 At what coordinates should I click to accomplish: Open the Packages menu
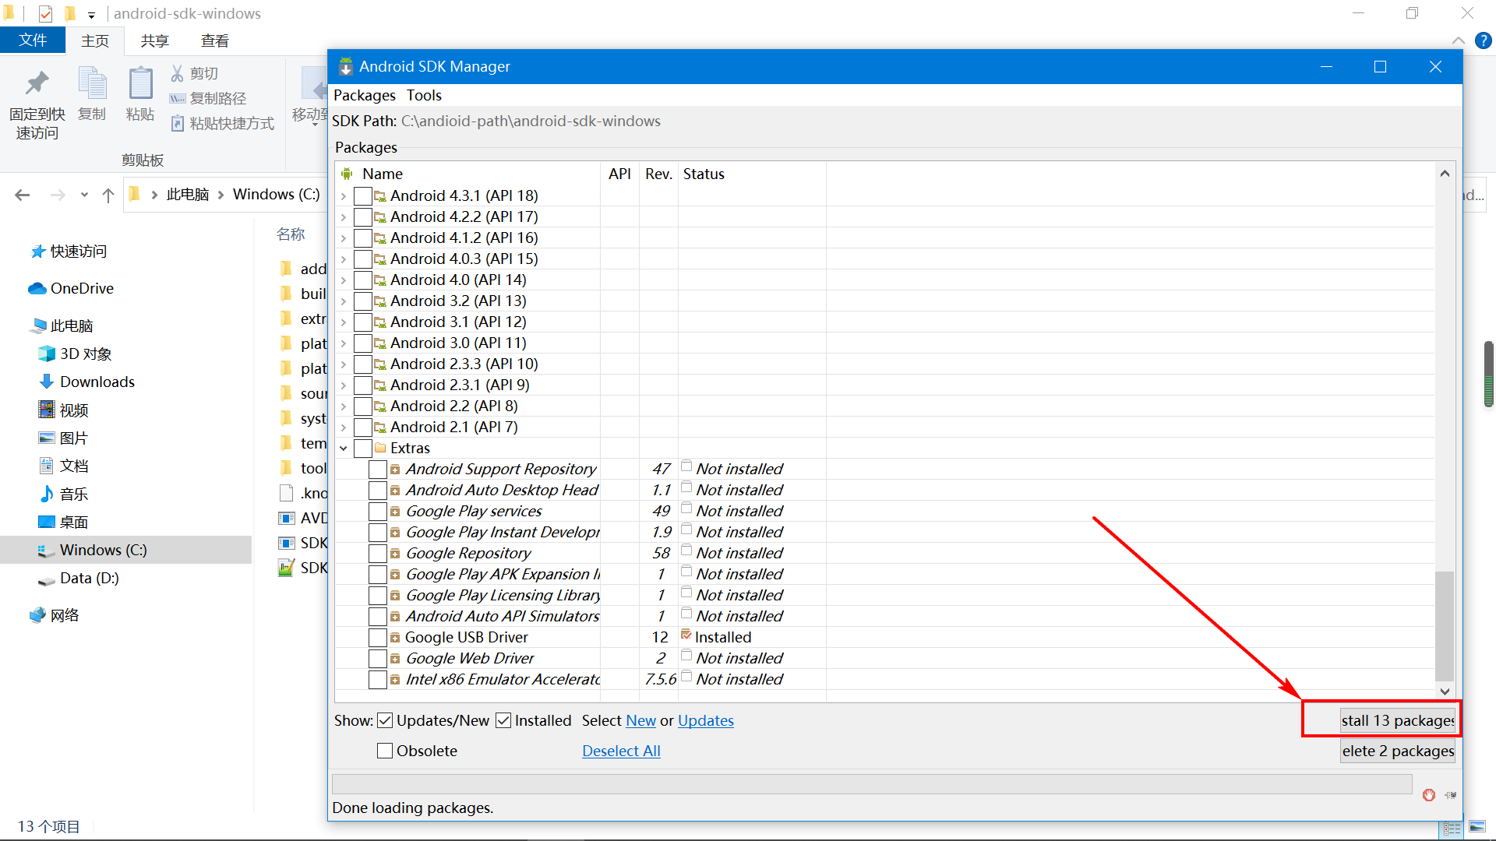tap(365, 95)
